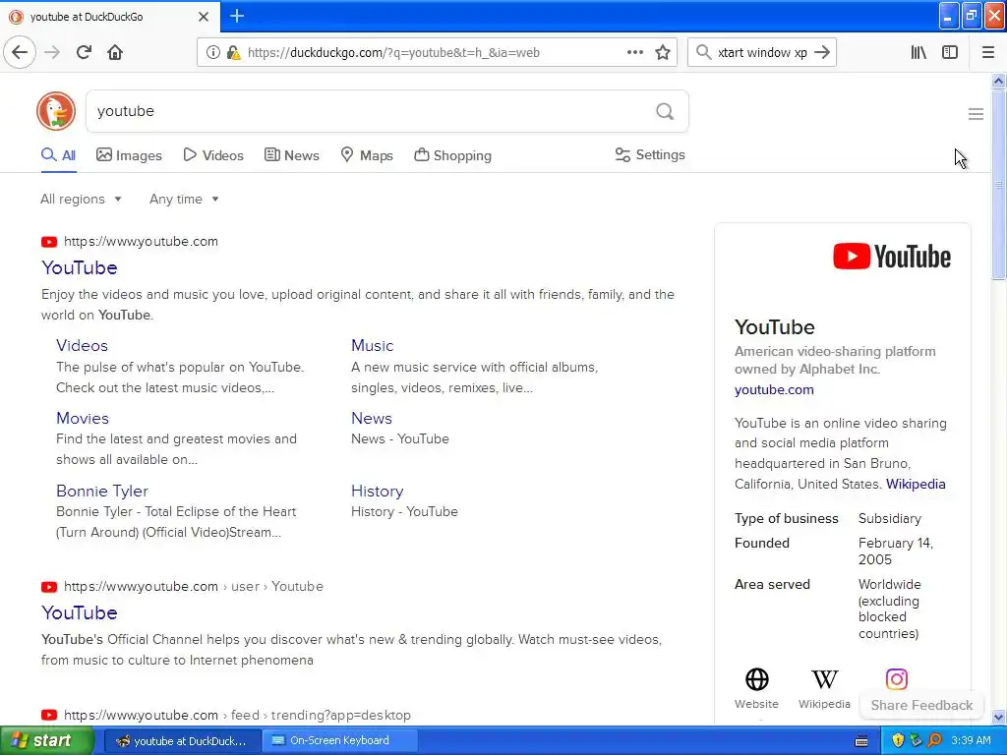Screen dimensions: 1007x755
Task: Open Firefox hamburger application menu
Action: pos(987,52)
